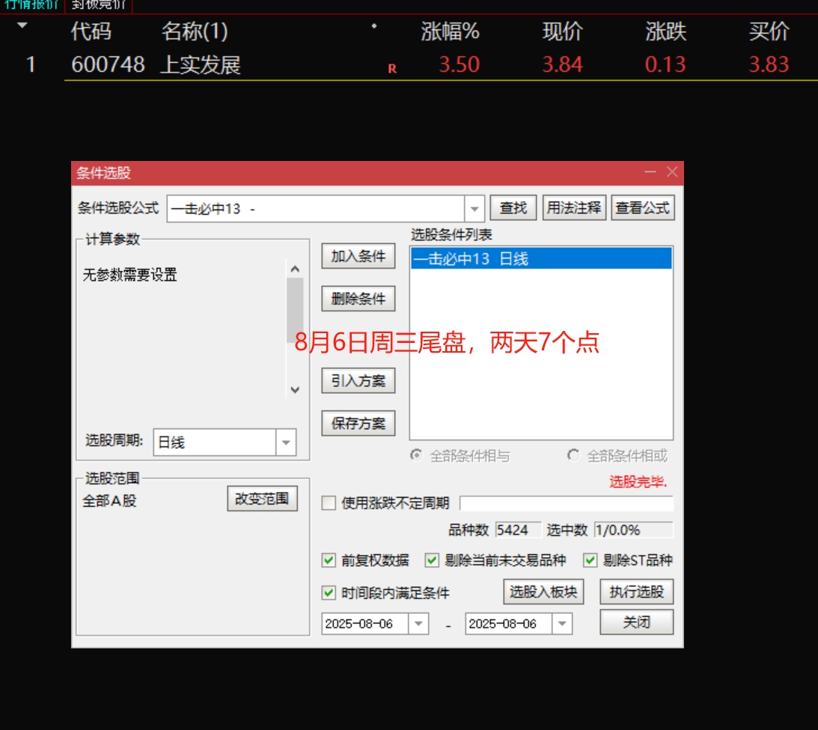Image resolution: width=818 pixels, height=730 pixels.
Task: Click 查看公式 to view formula
Action: 643,208
